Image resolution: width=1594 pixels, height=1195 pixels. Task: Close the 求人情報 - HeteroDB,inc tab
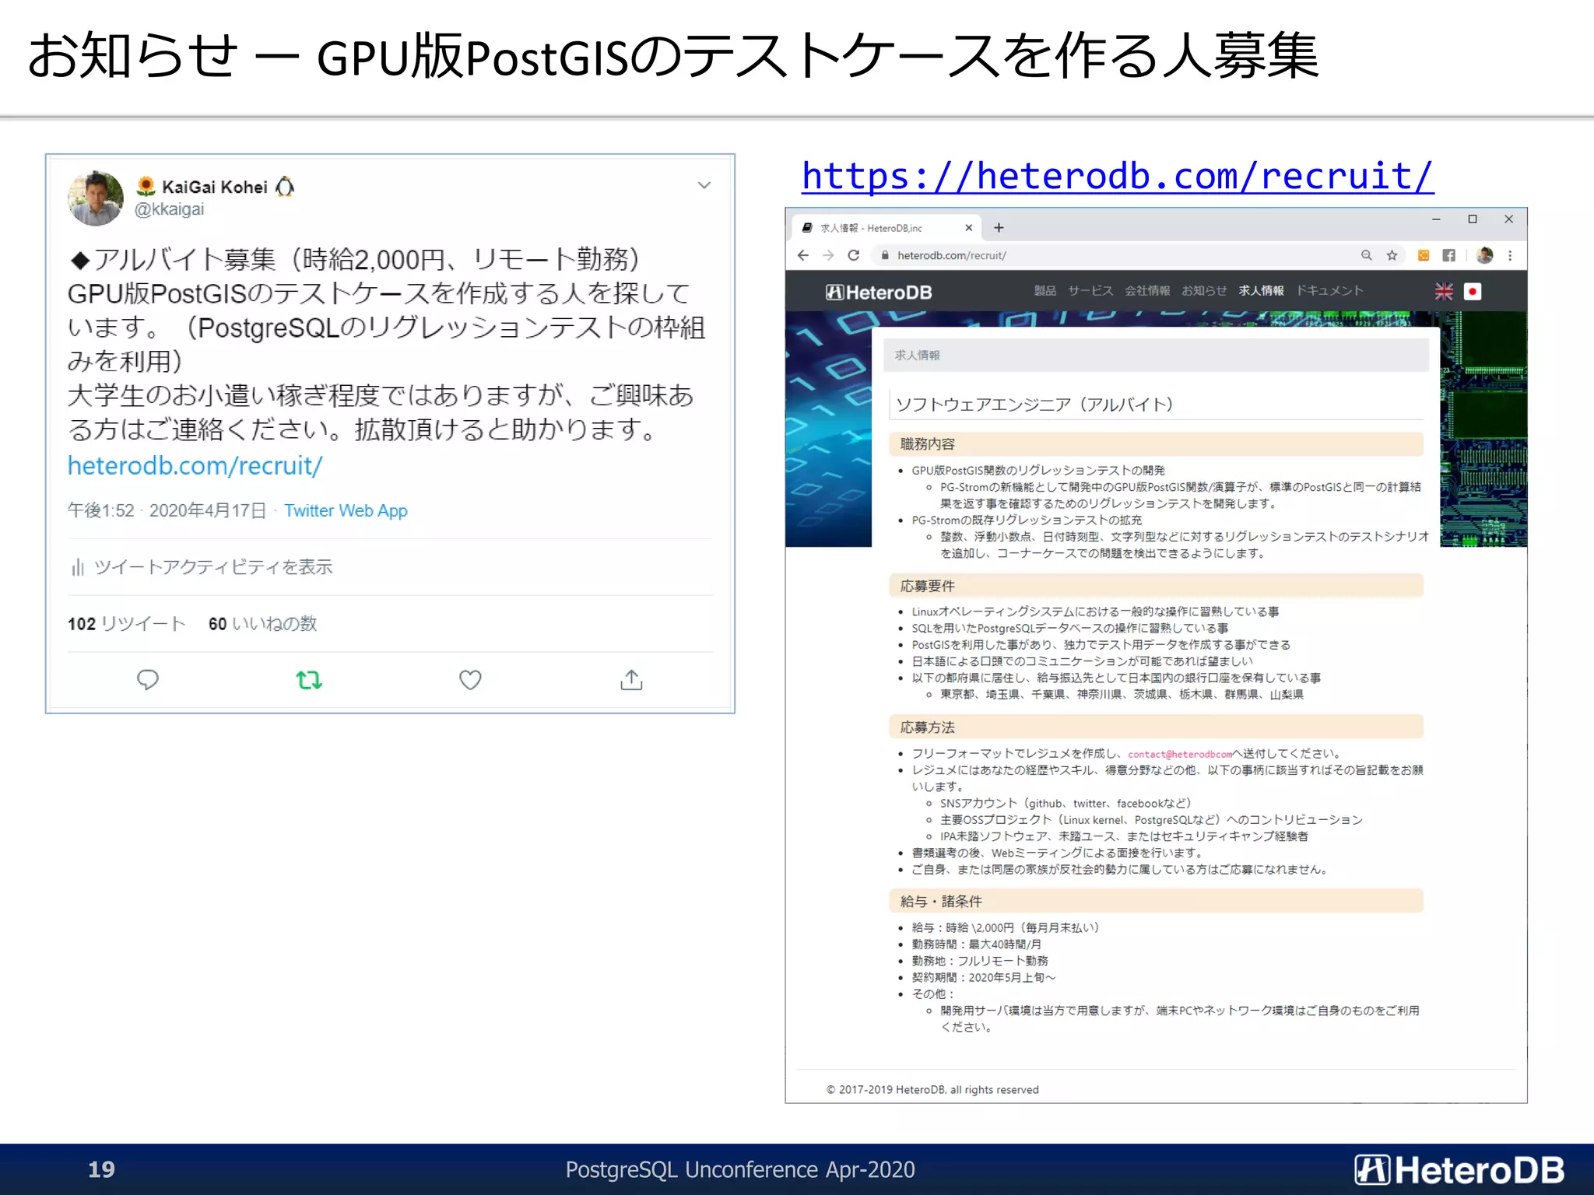(969, 228)
